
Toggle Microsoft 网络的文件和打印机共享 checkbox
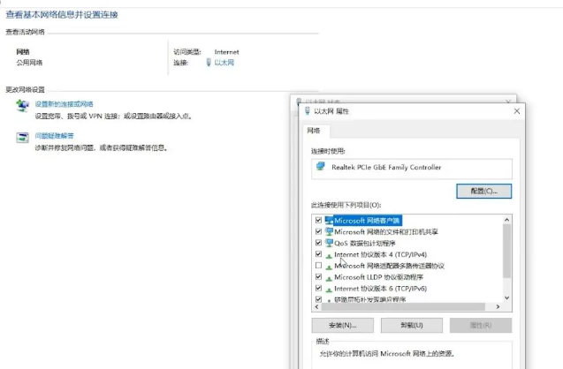click(x=318, y=231)
